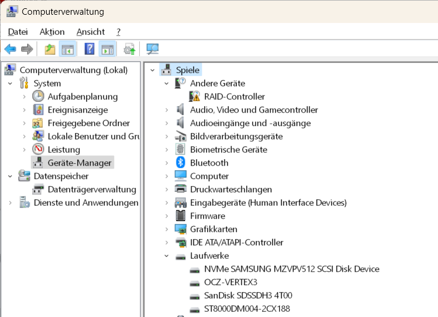The image size is (438, 317).
Task: Click the blue Back arrow toolbar icon
Action: click(x=11, y=49)
